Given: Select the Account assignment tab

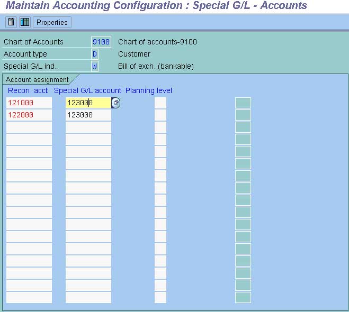Looking at the screenshot, I should pos(37,79).
